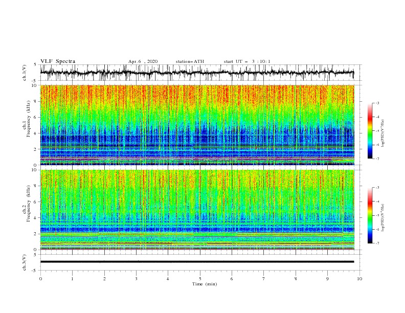Click the "7" tick on the time axis

tap(264, 279)
